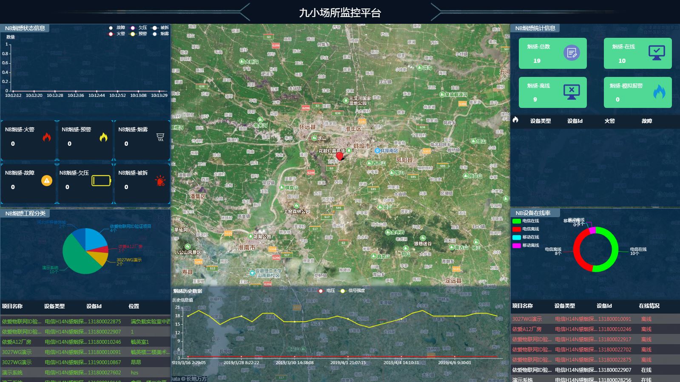Click the green 电信在线 legend swatch

click(517, 221)
